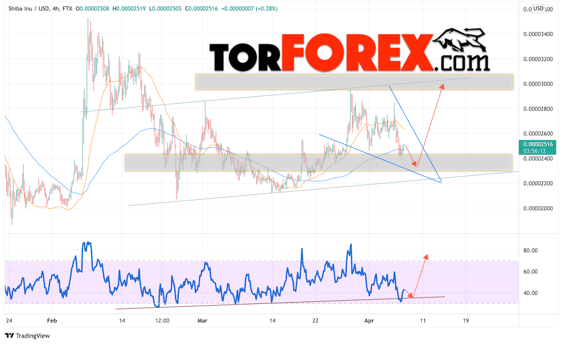This screenshot has height=344, width=563.
Task: Click the TradingView logo
Action: (x=27, y=336)
